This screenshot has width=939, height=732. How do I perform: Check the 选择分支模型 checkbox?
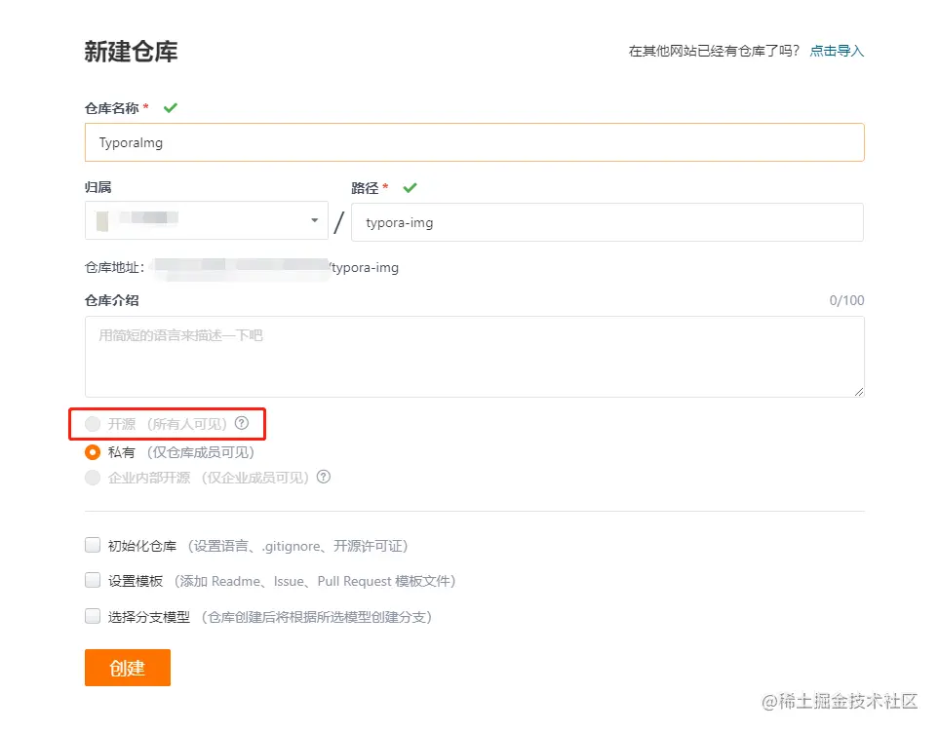[x=93, y=616]
